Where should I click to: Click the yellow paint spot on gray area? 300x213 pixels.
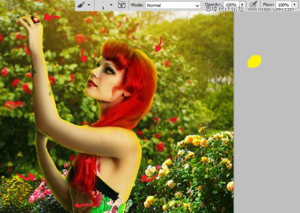click(x=254, y=61)
